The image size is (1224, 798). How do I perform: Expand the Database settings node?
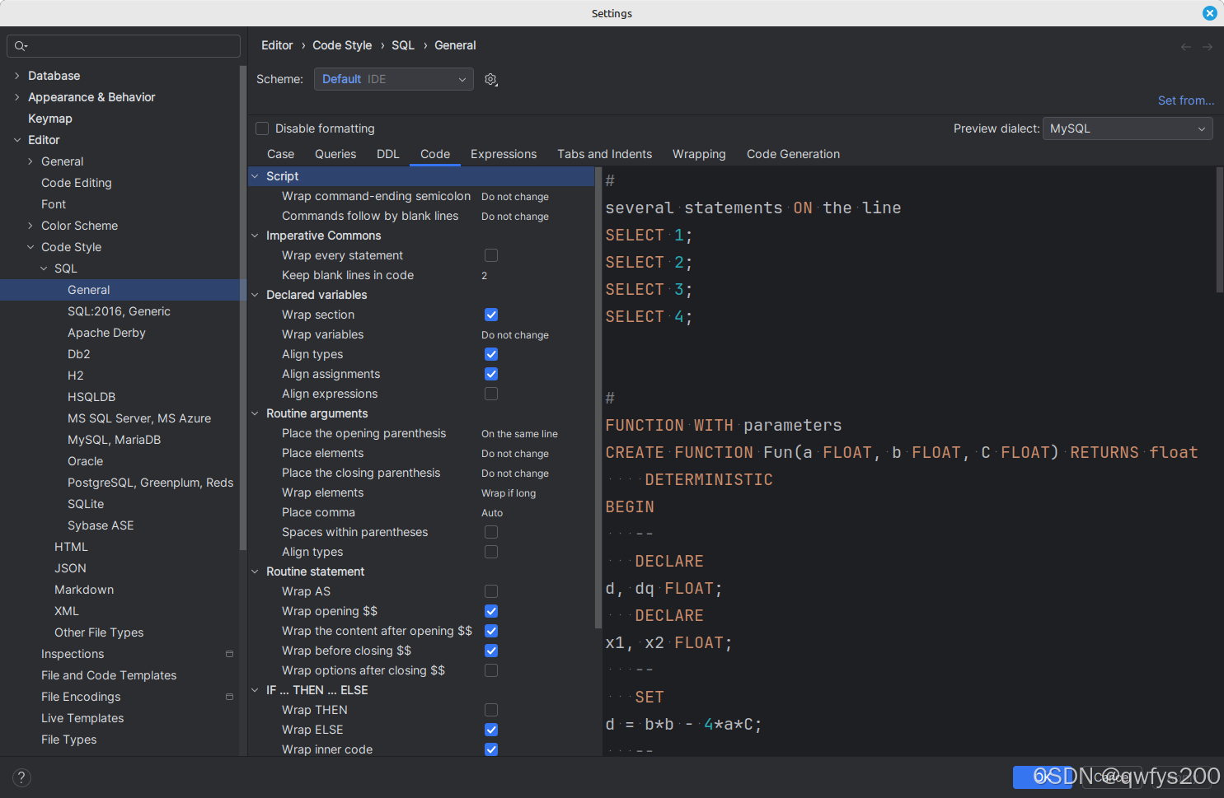17,76
